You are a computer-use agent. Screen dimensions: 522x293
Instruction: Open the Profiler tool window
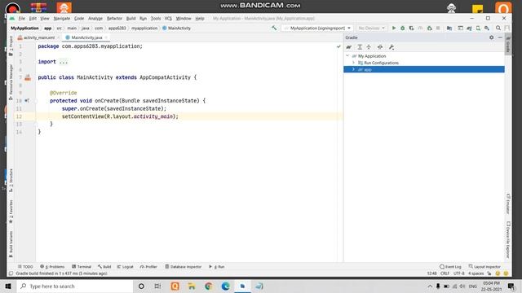pos(148,267)
